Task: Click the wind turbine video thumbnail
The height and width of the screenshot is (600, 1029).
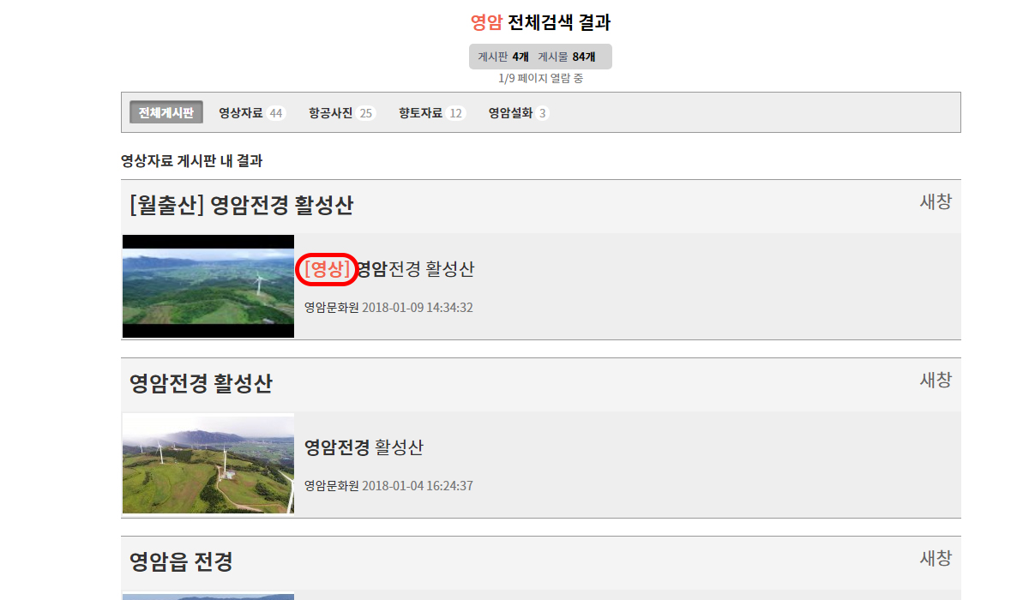Action: (x=208, y=286)
